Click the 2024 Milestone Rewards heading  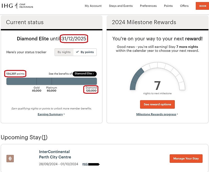(144, 22)
